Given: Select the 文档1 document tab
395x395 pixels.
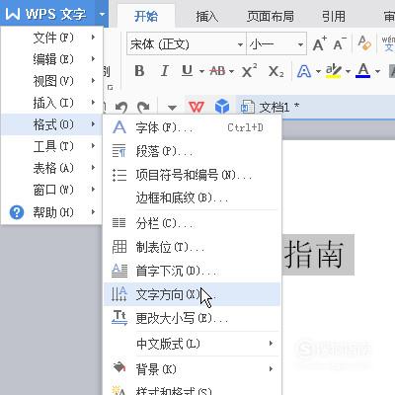Looking at the screenshot, I should 270,107.
